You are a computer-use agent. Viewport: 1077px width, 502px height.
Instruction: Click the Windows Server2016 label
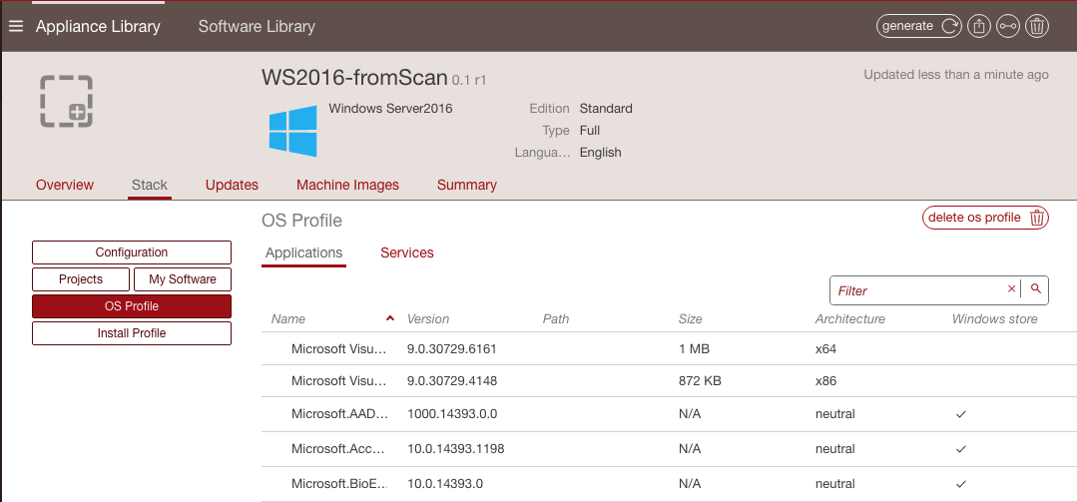click(391, 108)
